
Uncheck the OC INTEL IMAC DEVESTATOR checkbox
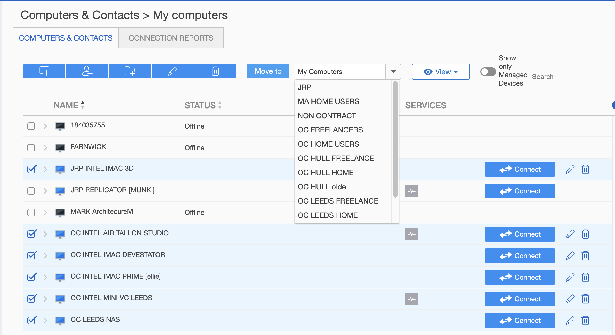pos(32,255)
